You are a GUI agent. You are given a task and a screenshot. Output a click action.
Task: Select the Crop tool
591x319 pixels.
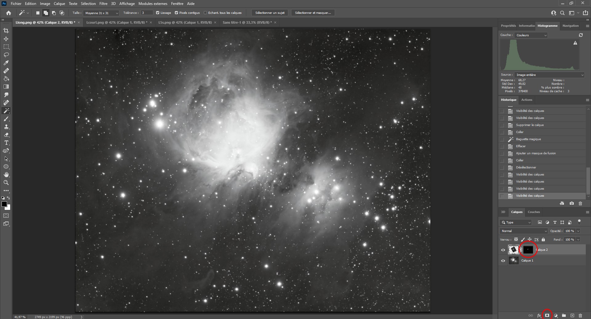point(6,31)
